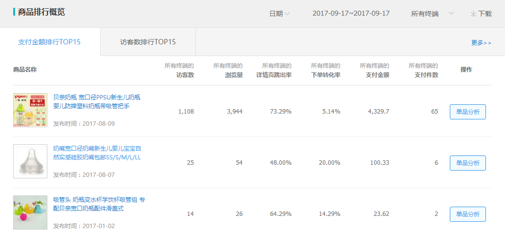Click the 发布时间:2017-08-09 text
The height and width of the screenshot is (232, 505).
coord(84,124)
